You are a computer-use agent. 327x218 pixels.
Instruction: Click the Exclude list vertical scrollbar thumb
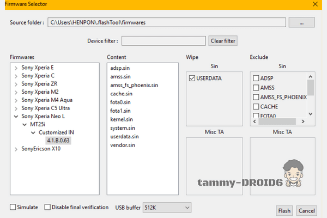[311, 88]
